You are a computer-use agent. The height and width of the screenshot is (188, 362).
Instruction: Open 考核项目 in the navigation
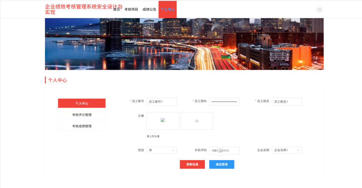tap(131, 10)
